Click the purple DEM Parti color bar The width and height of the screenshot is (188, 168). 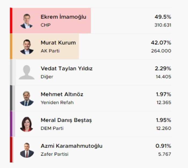point(11,124)
